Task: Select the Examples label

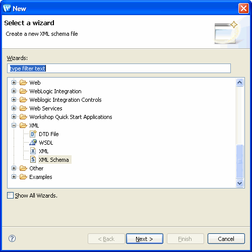Action: pyautogui.click(x=41, y=177)
